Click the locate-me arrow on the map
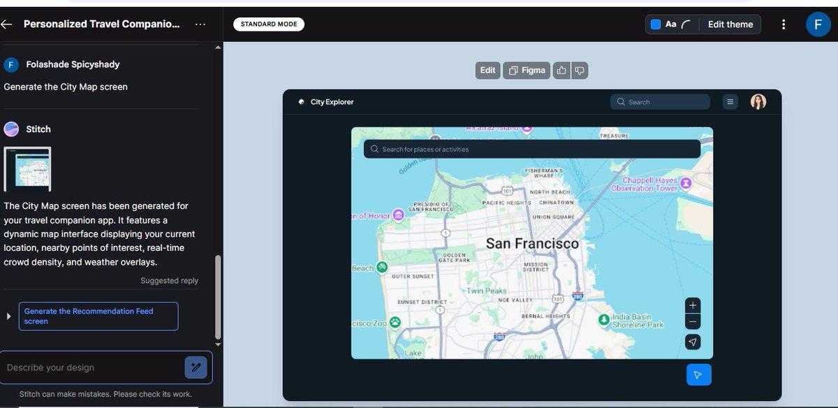The height and width of the screenshot is (408, 838). click(692, 342)
